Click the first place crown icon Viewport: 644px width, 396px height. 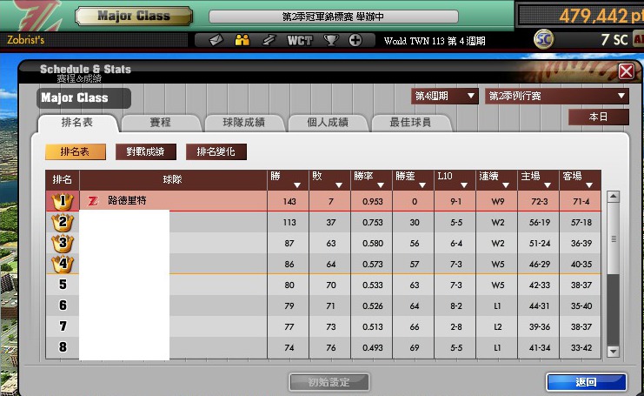[x=63, y=201]
